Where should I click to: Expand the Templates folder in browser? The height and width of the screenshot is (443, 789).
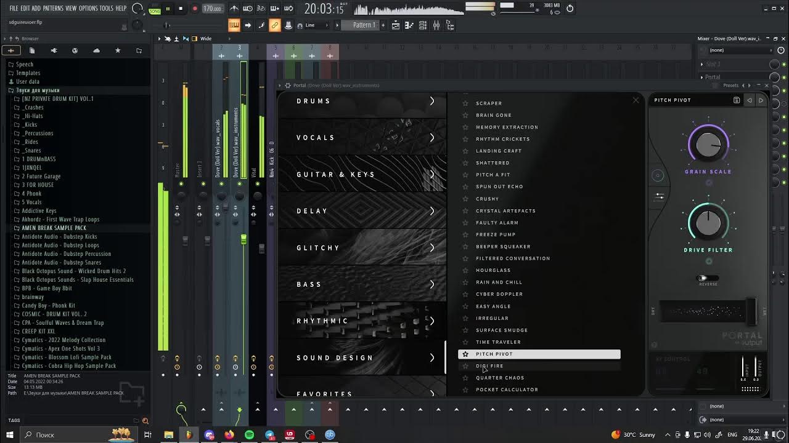(x=28, y=73)
